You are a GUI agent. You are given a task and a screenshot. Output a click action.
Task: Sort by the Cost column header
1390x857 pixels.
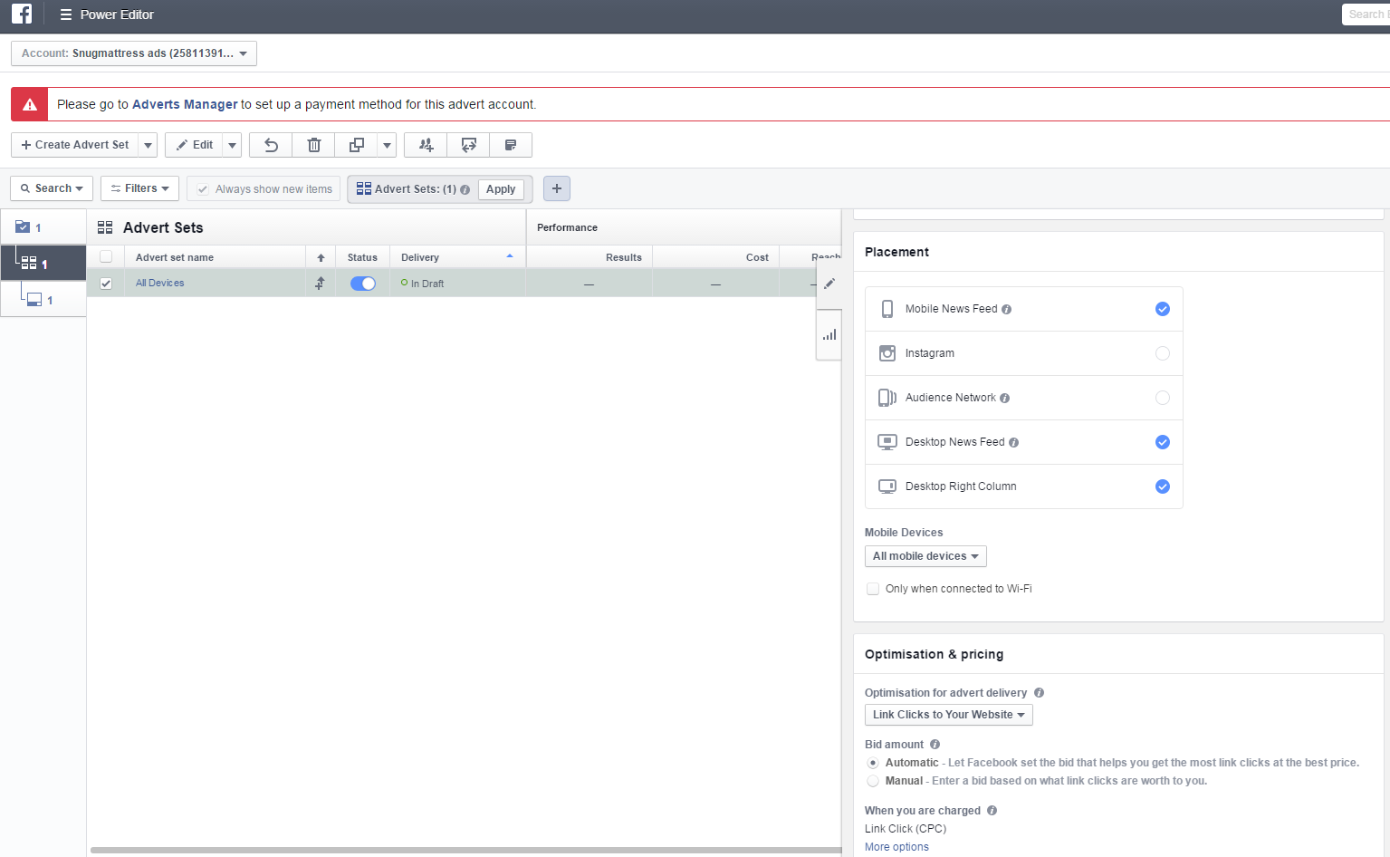click(x=715, y=258)
